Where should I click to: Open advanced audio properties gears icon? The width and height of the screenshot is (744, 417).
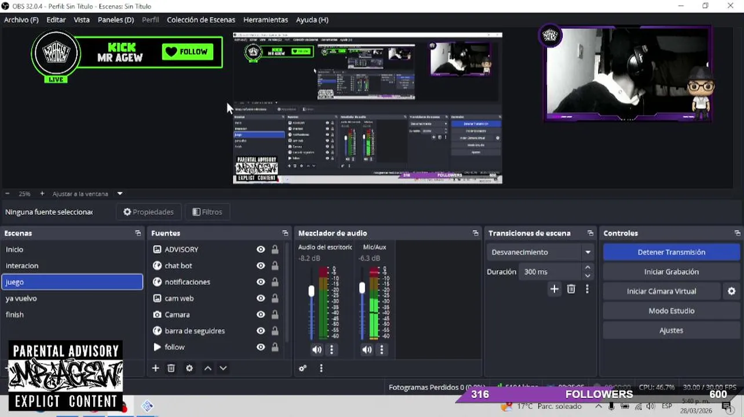tap(302, 368)
